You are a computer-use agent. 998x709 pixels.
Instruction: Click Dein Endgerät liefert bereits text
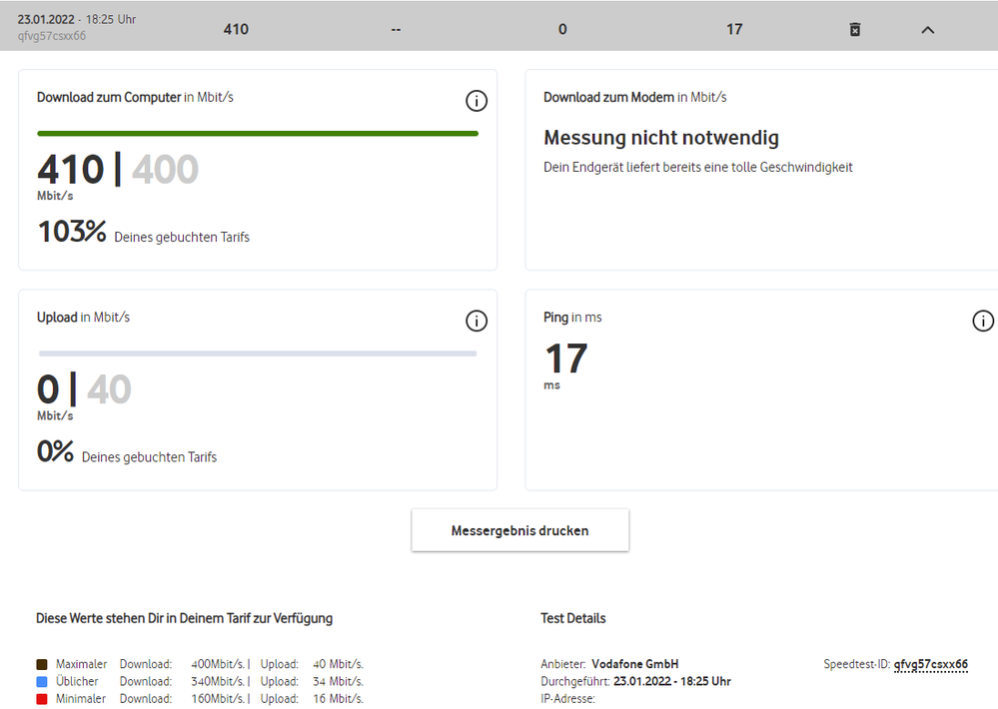coord(698,168)
